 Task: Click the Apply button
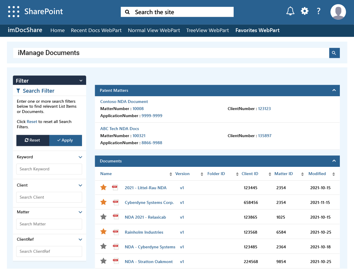coord(65,140)
